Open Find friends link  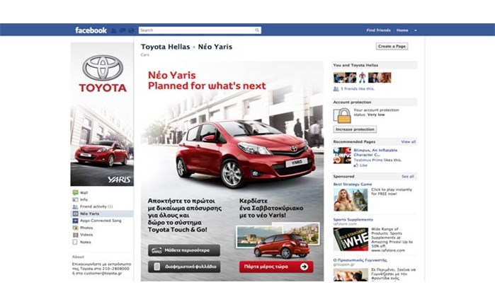pos(379,30)
